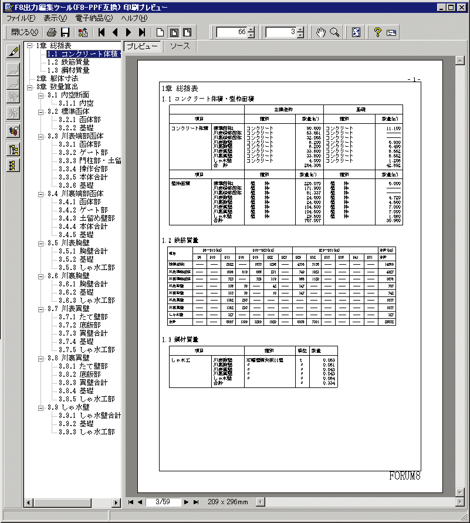Click the zoom percentage field showing 66
Screen dimensions: 470x523
click(232, 32)
